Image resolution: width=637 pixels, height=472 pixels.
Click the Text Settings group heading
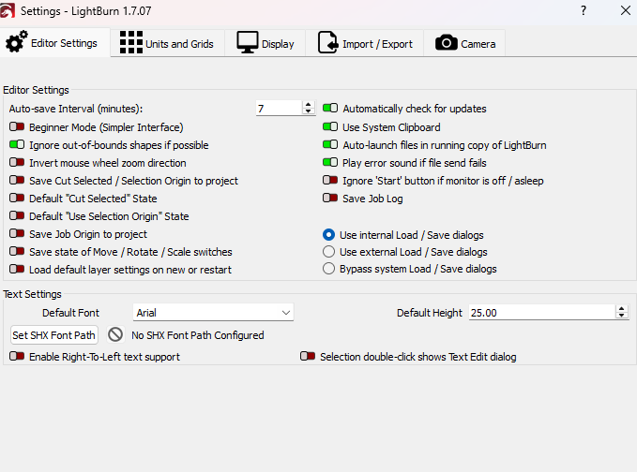coord(32,294)
